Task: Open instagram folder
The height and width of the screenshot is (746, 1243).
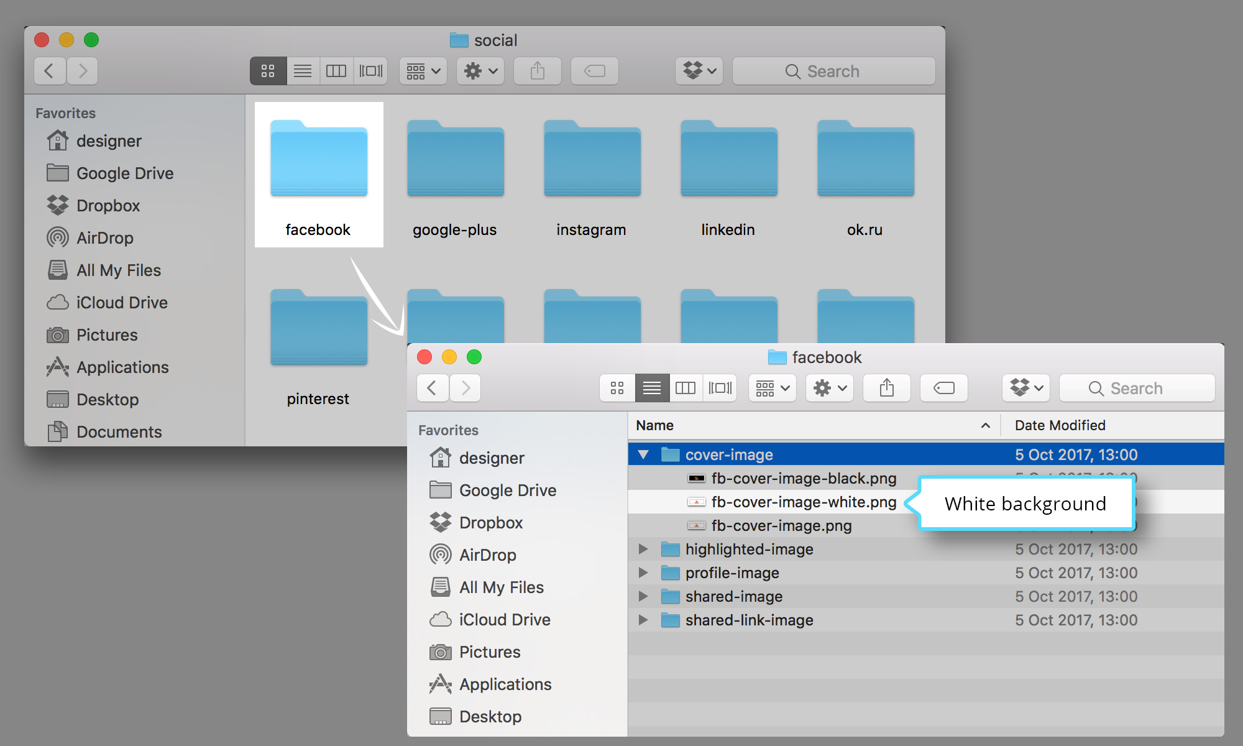Action: 592,177
